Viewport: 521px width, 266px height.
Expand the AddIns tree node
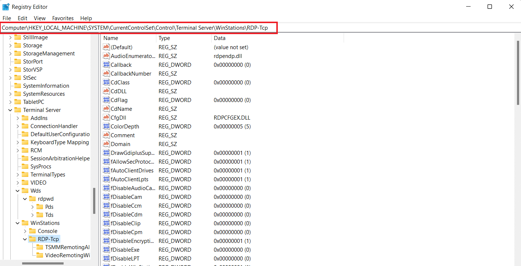point(18,118)
